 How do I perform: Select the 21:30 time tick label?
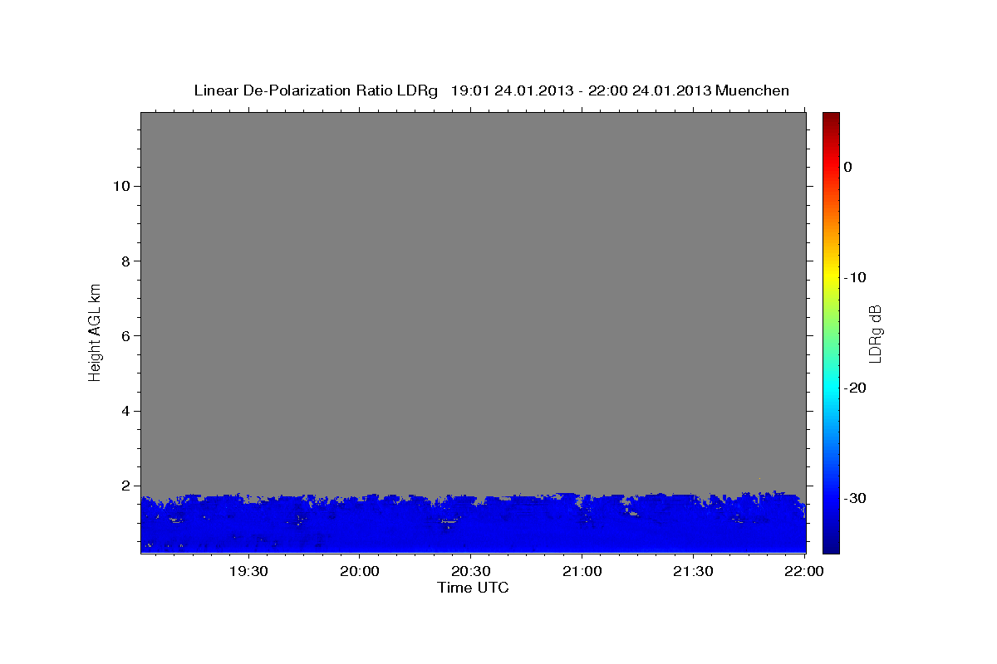693,571
